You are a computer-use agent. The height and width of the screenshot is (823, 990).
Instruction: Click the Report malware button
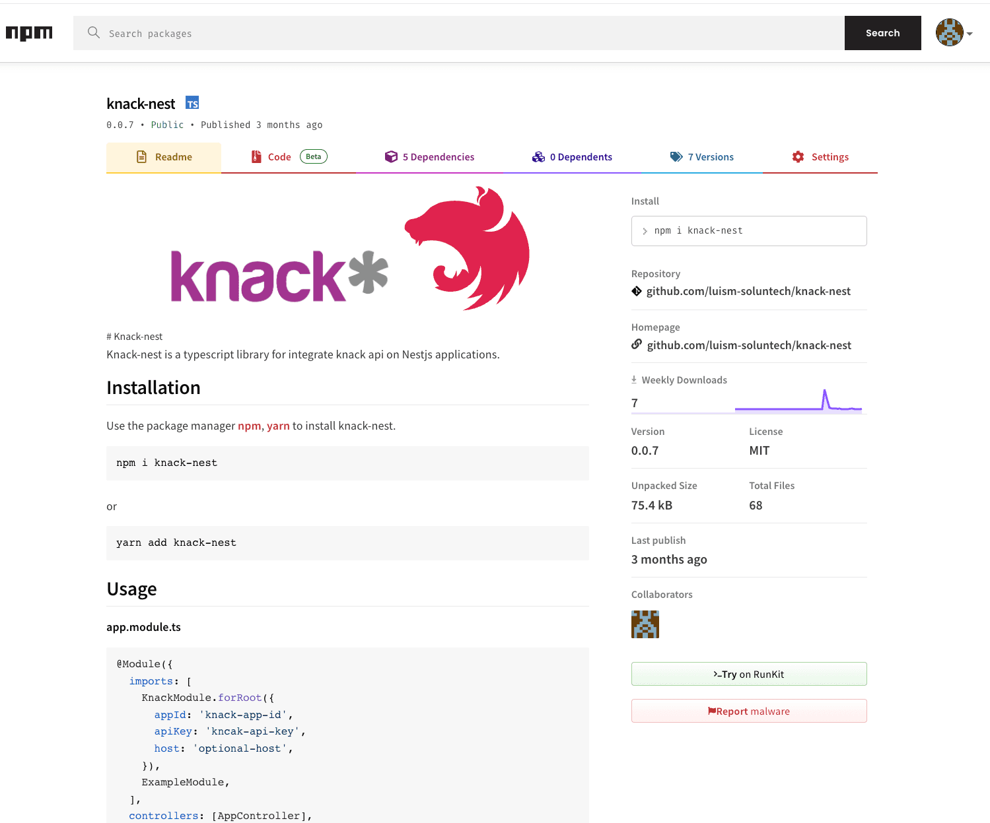coord(749,711)
